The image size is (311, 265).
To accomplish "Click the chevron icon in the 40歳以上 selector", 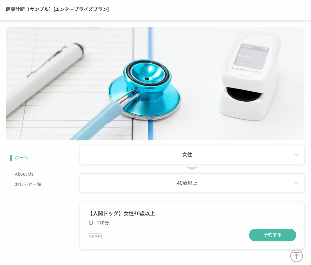I will point(296,183).
